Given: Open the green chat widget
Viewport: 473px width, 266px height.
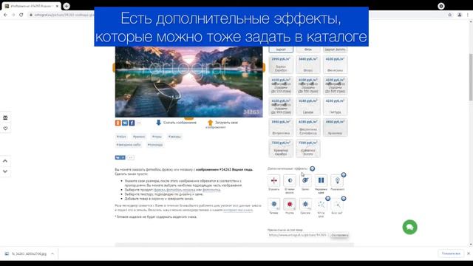Looking at the screenshot, I should tap(409, 227).
